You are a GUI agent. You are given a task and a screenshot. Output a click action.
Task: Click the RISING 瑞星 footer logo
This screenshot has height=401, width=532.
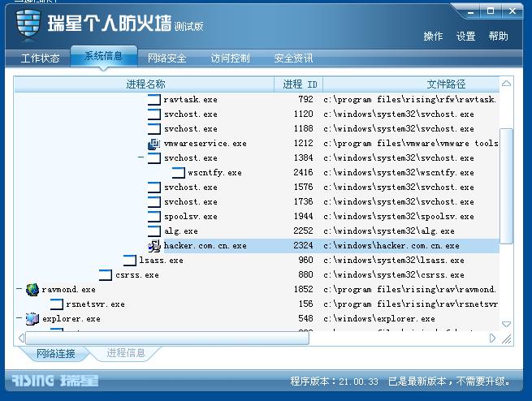click(x=55, y=381)
